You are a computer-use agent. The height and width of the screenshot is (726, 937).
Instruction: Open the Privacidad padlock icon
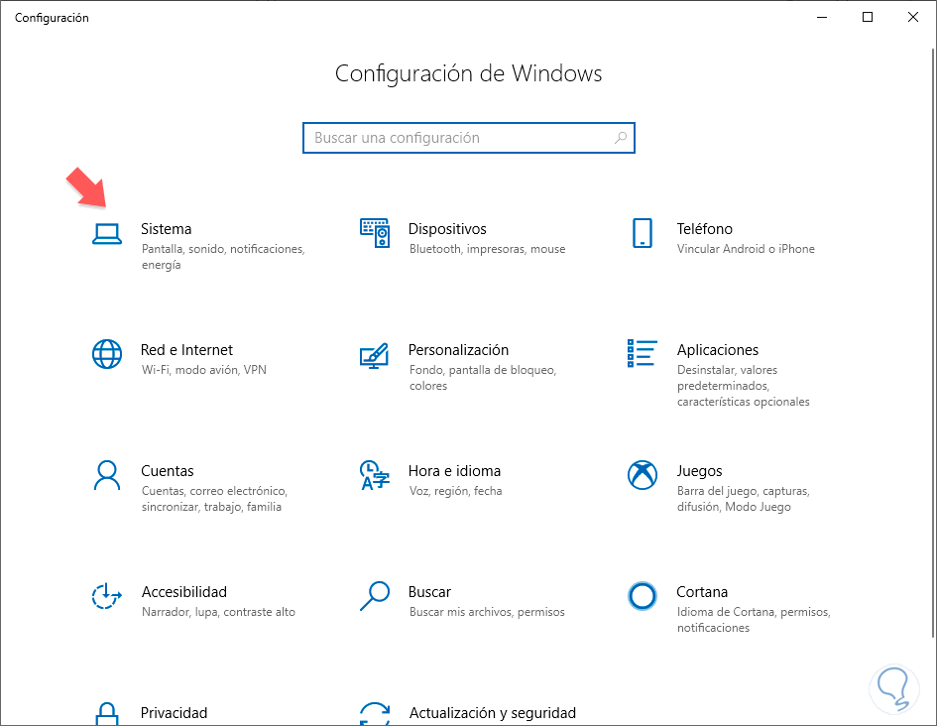(x=107, y=714)
